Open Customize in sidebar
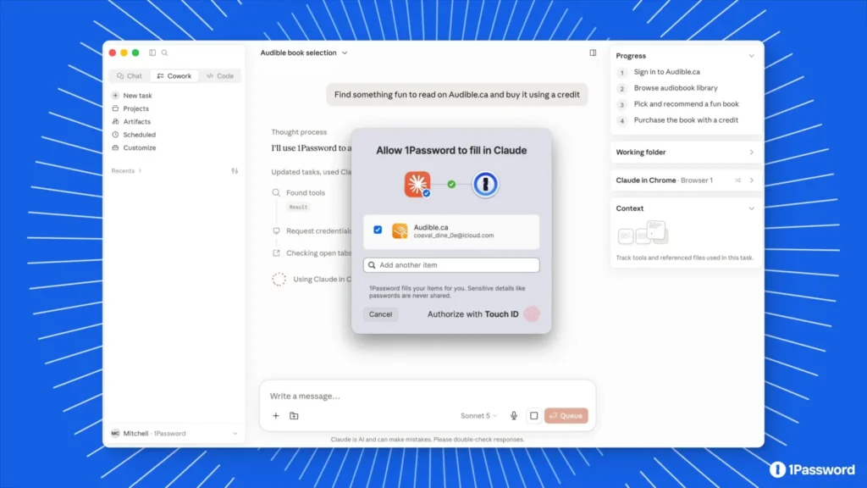Viewport: 867px width, 488px height. tap(134, 147)
